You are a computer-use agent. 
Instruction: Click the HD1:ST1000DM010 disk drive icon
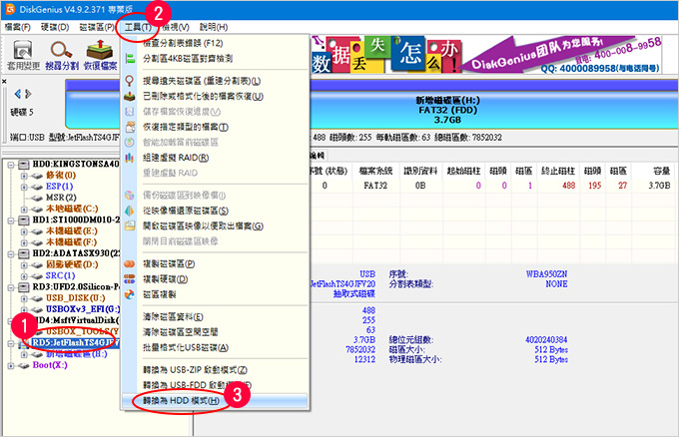[x=23, y=220]
